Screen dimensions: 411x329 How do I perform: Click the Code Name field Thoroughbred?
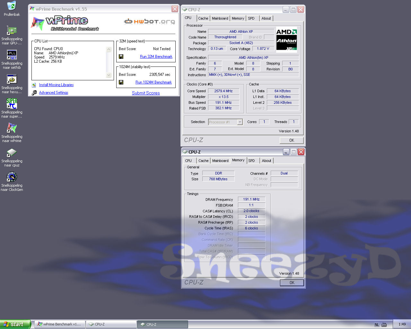pos(225,37)
